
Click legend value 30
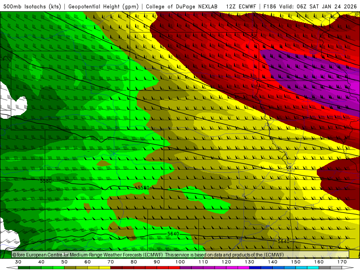[18, 262]
